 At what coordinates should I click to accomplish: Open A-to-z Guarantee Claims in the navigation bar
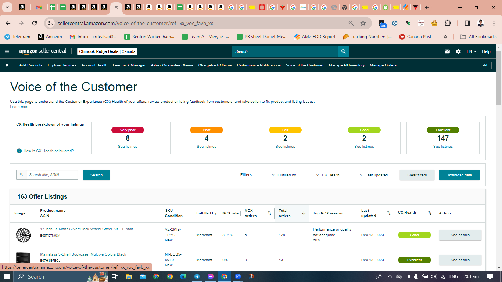[172, 65]
